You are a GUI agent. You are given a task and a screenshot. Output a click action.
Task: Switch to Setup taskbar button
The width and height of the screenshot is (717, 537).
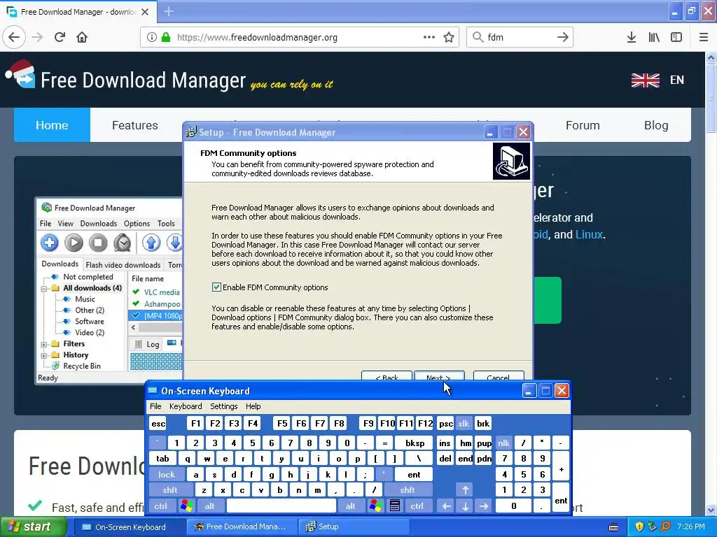click(354, 527)
